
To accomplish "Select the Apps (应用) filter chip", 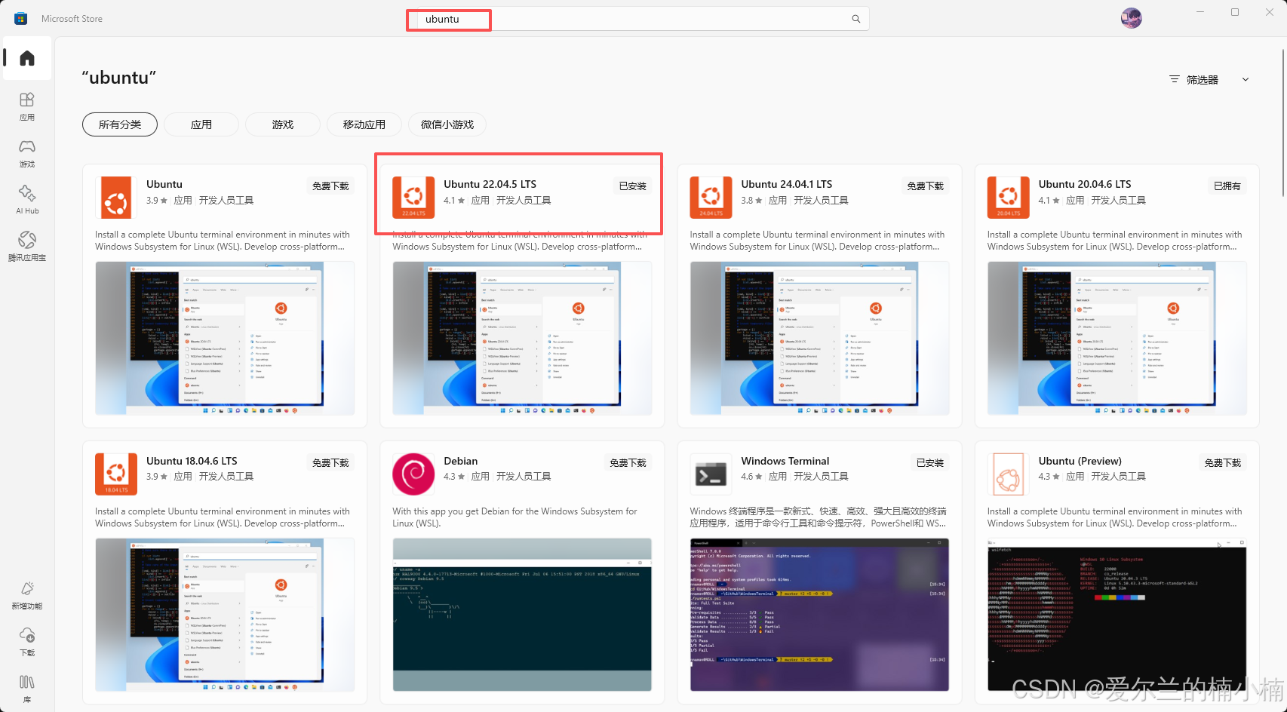I will click(201, 124).
